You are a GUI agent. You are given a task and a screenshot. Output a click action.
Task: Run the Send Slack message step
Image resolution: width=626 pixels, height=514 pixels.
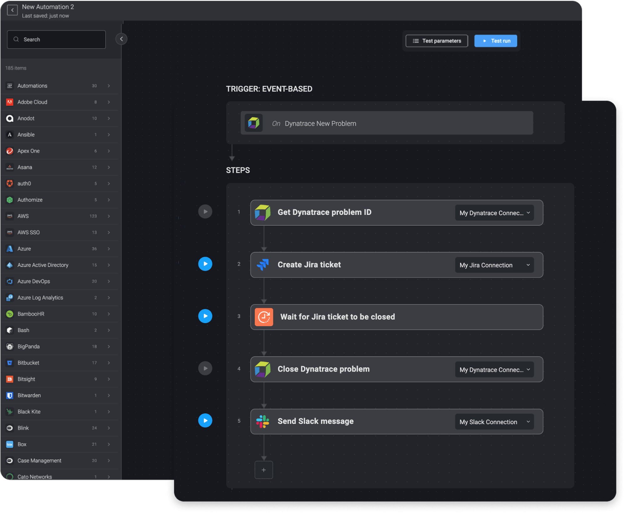click(205, 421)
